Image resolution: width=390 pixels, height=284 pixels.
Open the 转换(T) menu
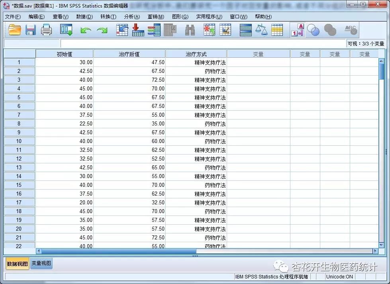tap(108, 17)
